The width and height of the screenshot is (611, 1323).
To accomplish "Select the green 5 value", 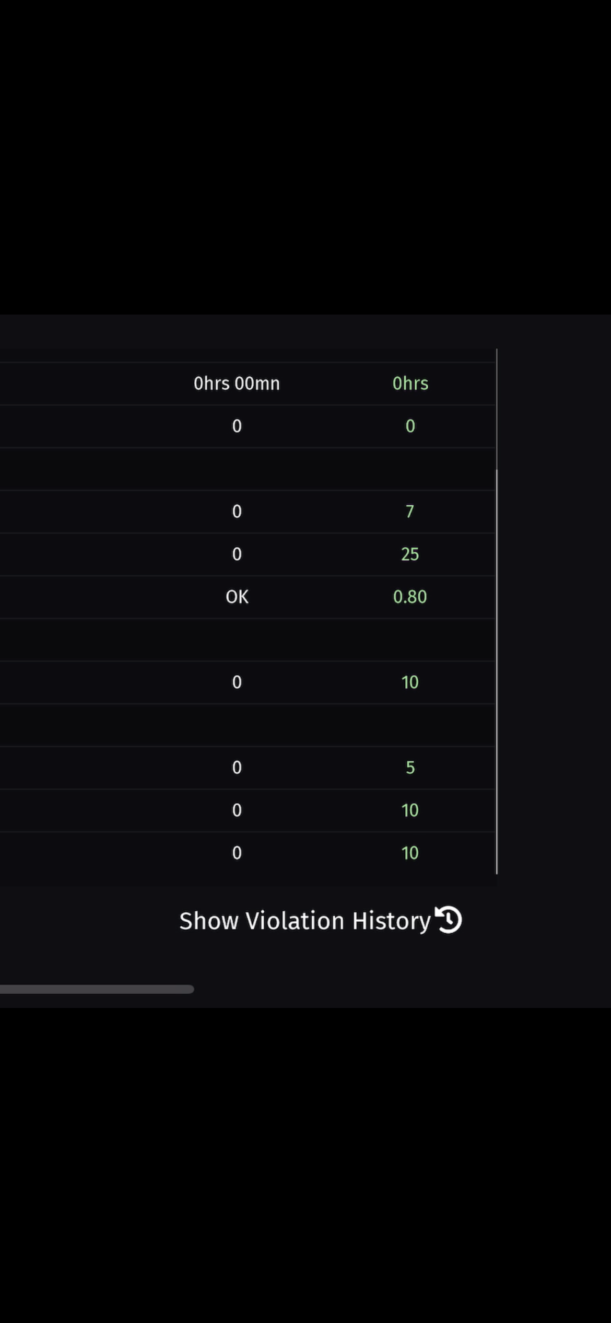I will (410, 767).
